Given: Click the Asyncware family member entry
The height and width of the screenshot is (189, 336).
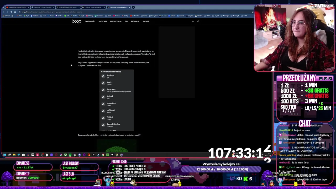Looking at the screenshot, I should click(x=117, y=90).
